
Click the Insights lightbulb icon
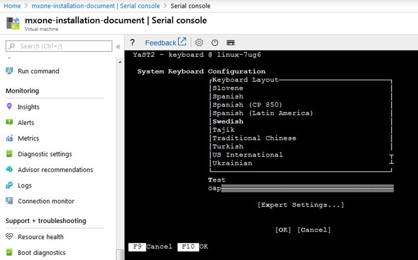tap(9, 106)
